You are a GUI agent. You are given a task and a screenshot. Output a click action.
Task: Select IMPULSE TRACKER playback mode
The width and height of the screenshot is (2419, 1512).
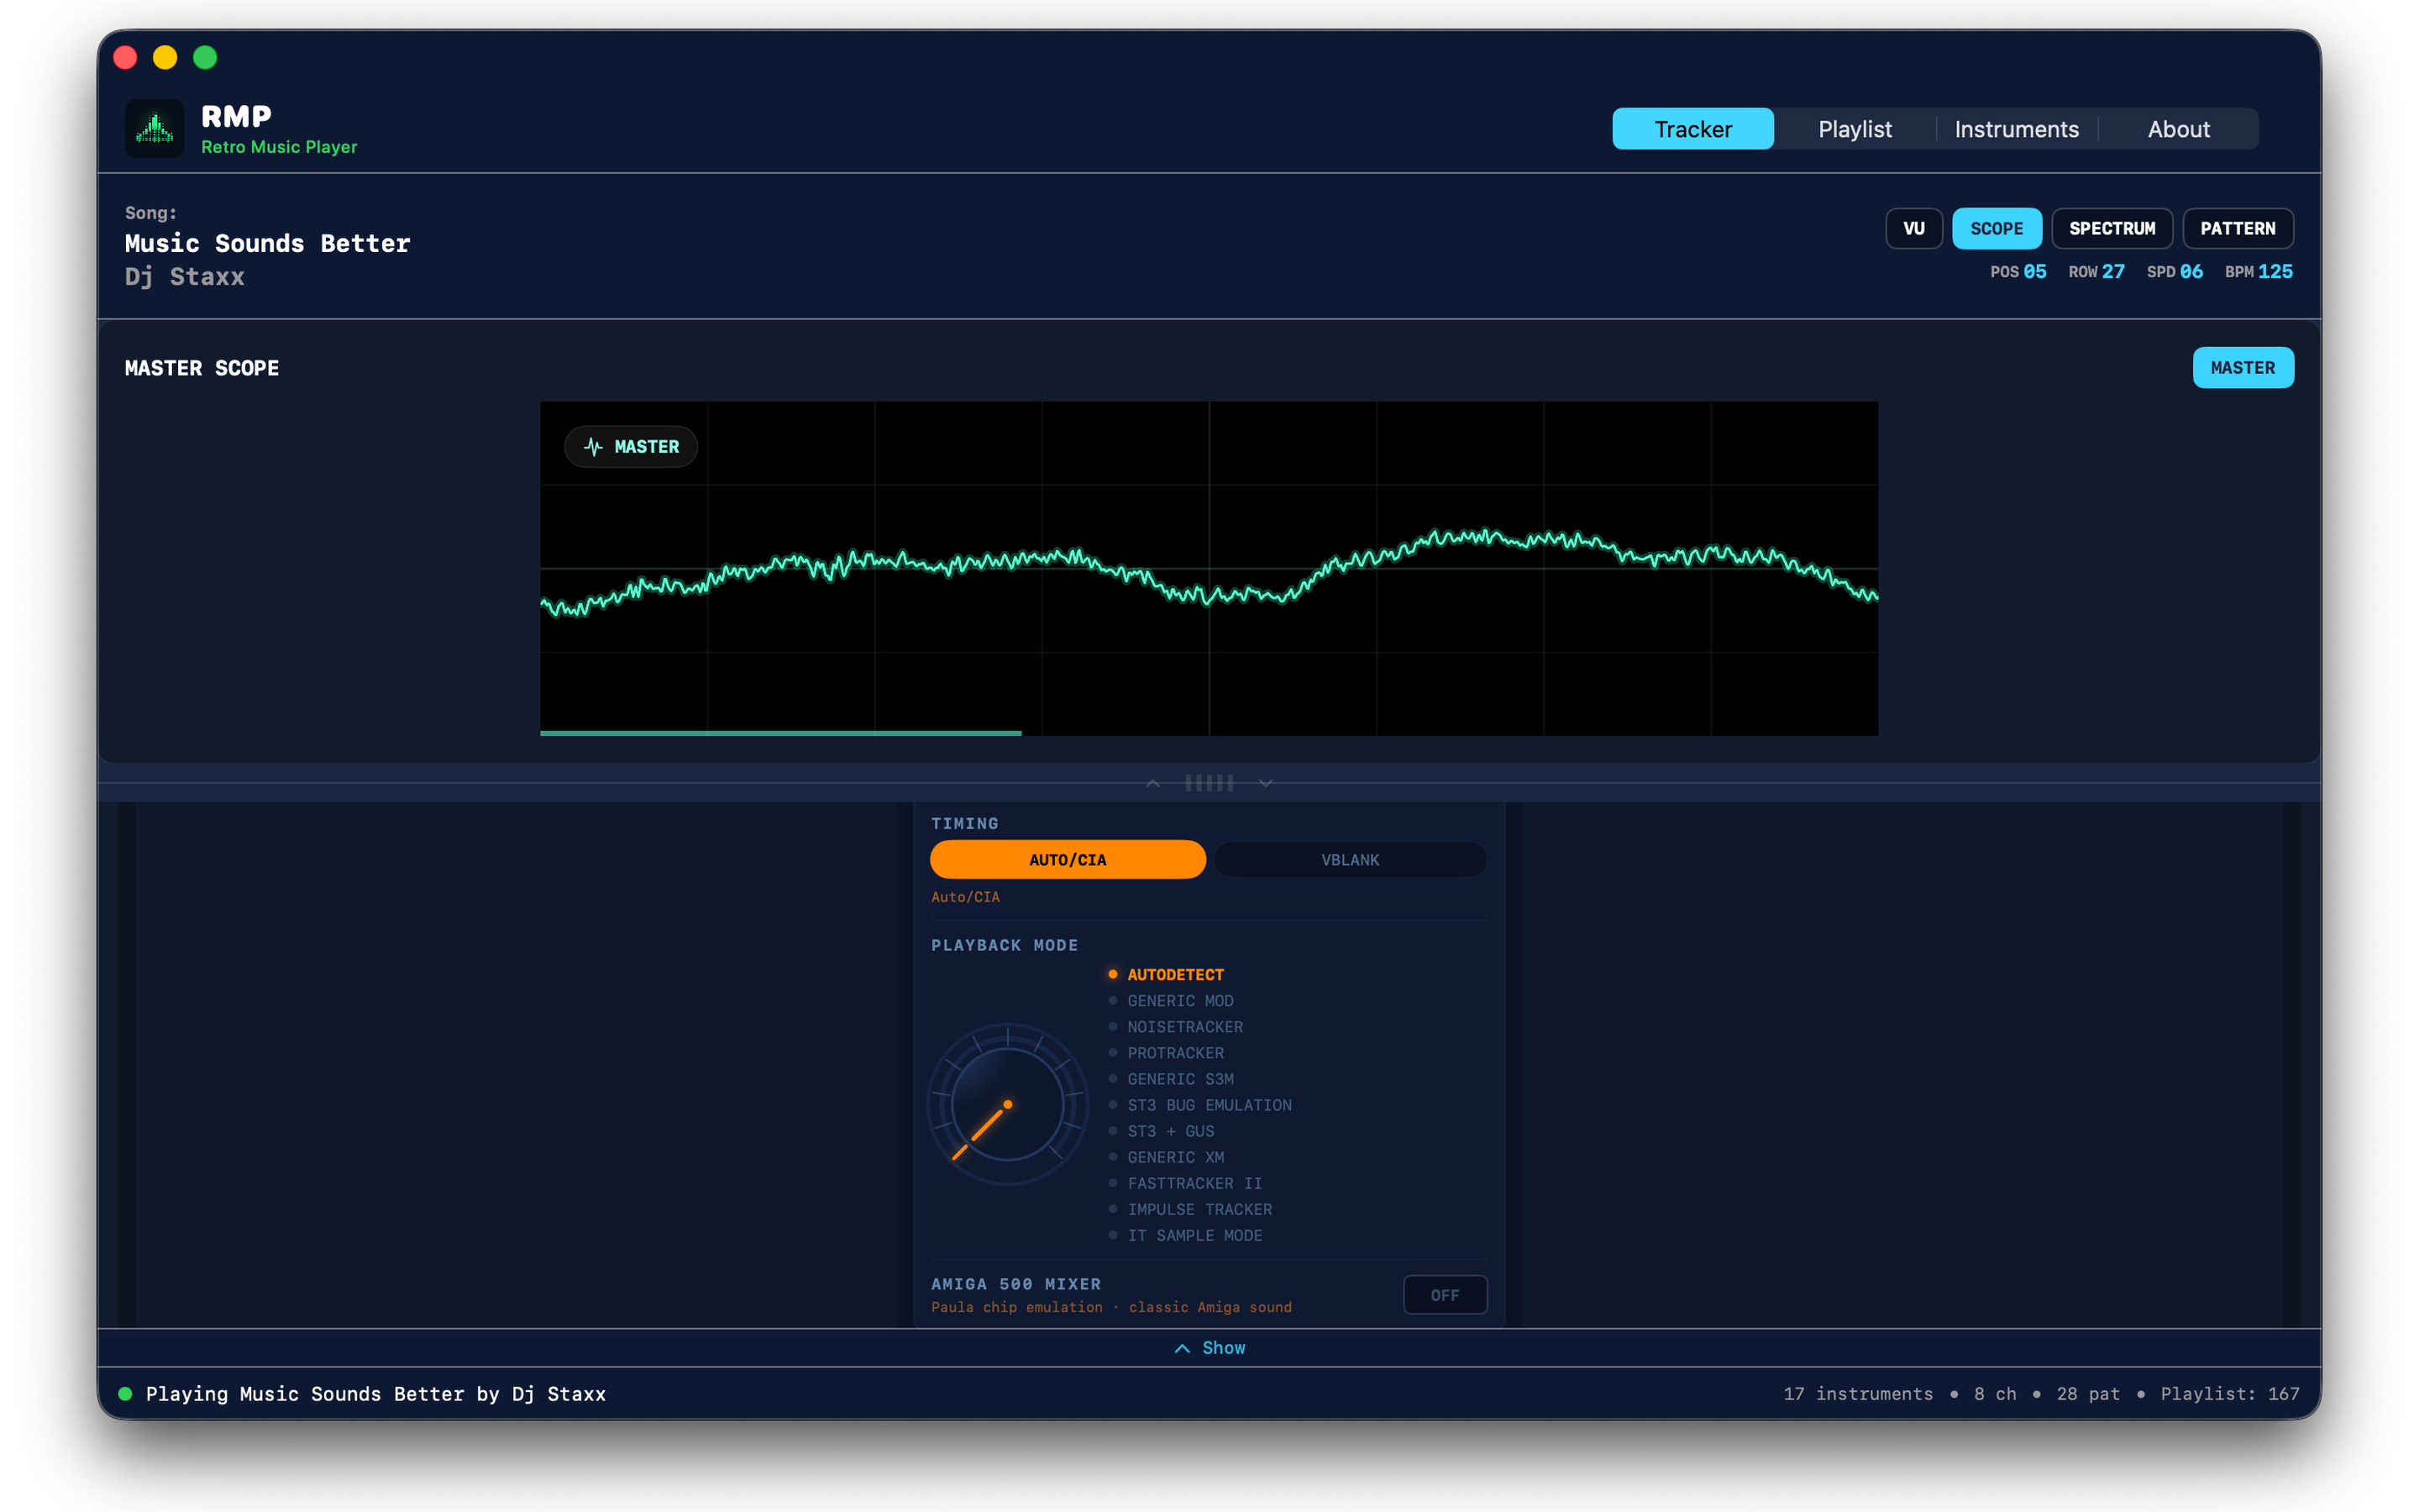coord(1189,1208)
